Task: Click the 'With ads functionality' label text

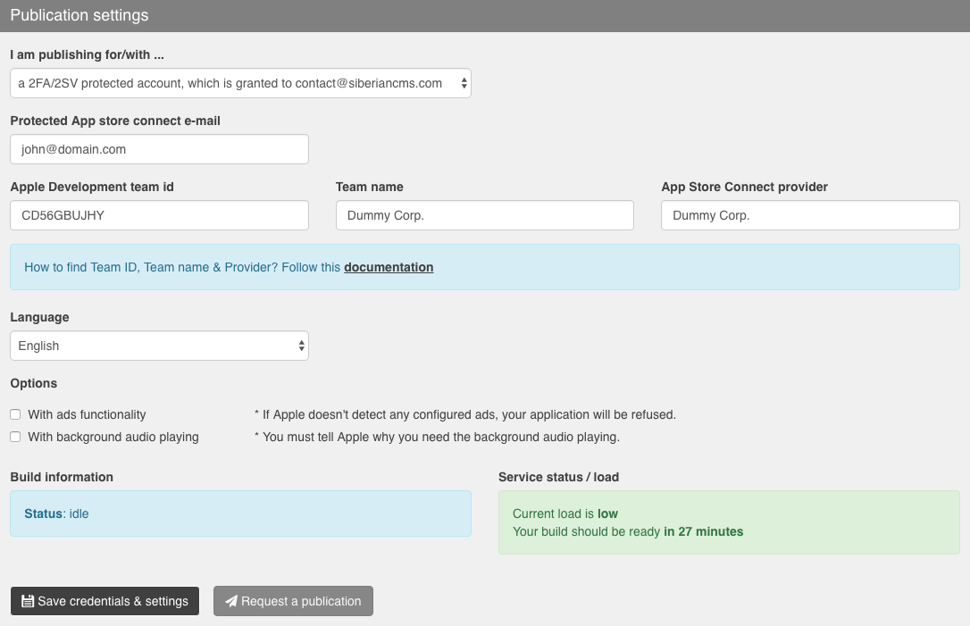Action: [x=87, y=414]
